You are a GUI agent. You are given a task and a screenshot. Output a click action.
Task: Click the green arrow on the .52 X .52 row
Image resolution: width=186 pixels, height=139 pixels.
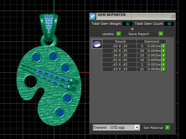[164, 60]
